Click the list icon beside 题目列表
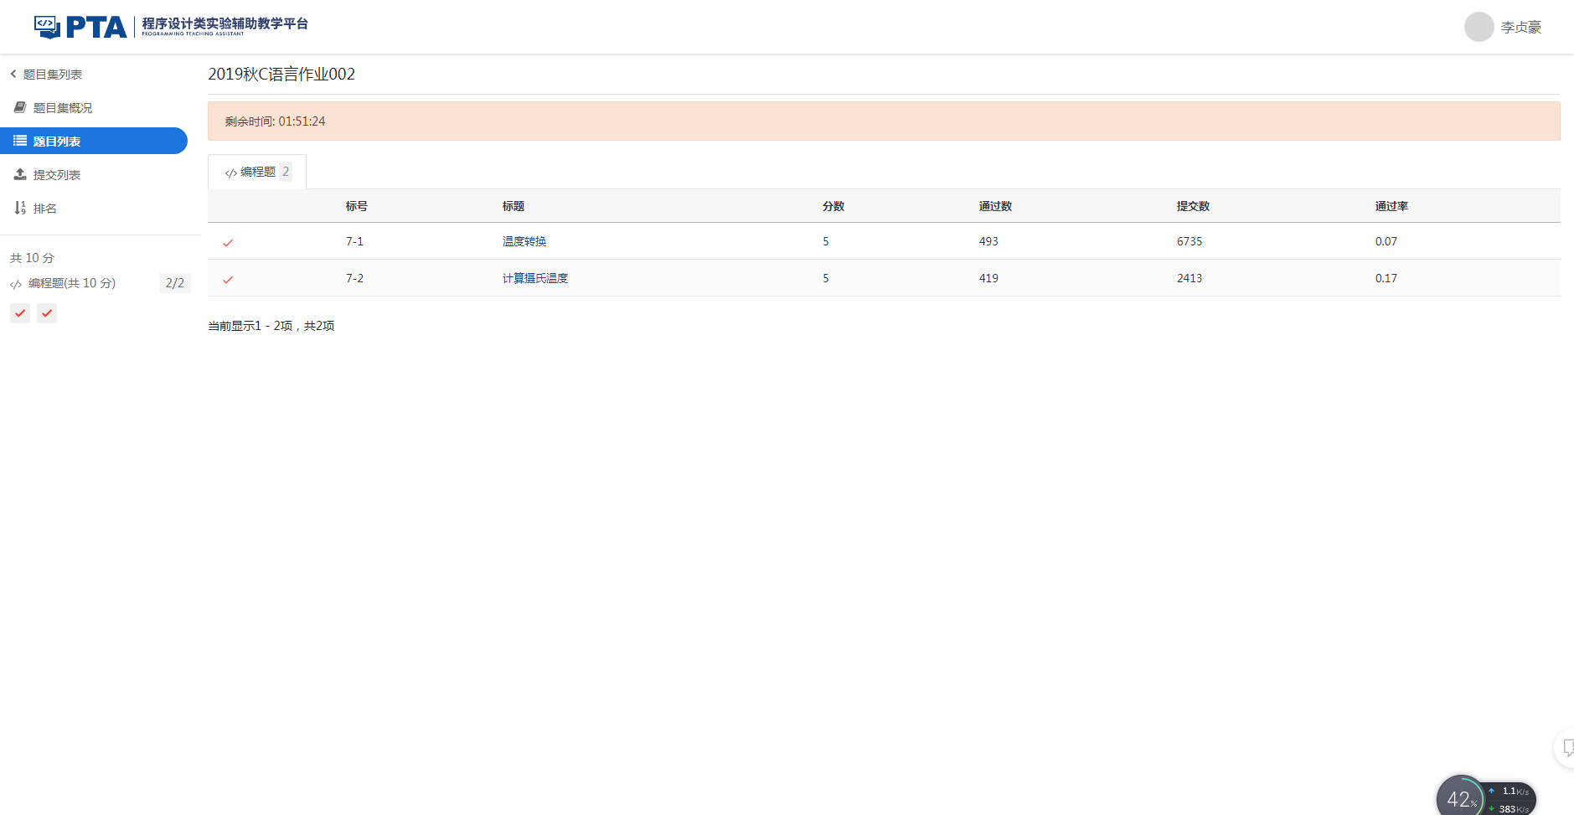 tap(20, 141)
